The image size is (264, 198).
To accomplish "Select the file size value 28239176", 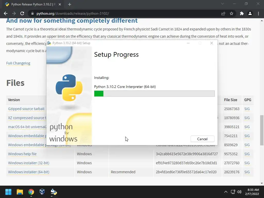I will pyautogui.click(x=232, y=172).
